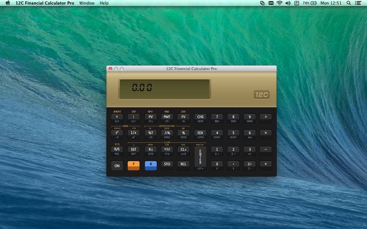Tap the number 6 key

250,135
